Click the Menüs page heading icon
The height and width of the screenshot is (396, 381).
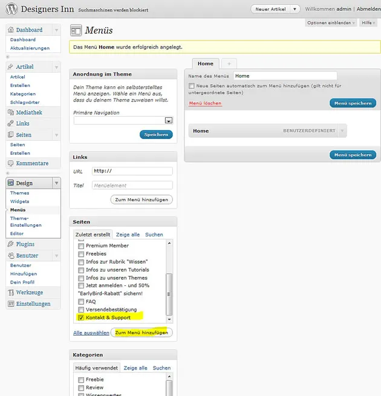point(76,31)
